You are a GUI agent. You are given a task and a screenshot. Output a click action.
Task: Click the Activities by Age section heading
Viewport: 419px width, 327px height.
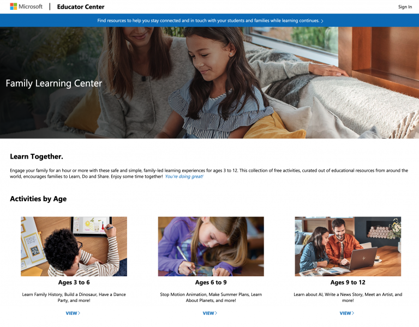click(38, 199)
